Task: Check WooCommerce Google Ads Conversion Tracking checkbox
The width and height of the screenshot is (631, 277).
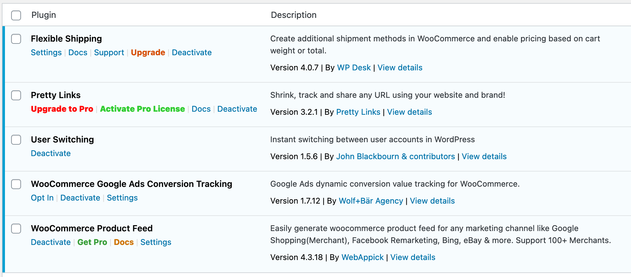Action: (x=16, y=184)
